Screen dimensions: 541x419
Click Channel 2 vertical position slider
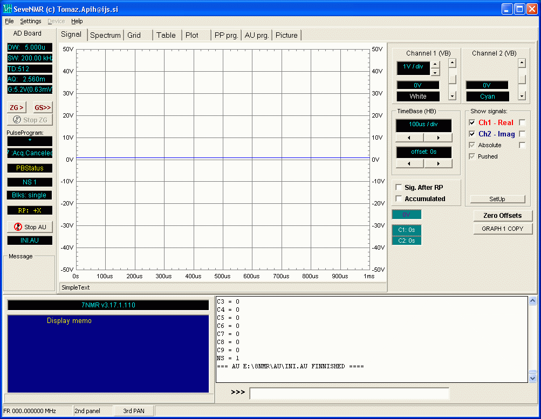(x=522, y=79)
